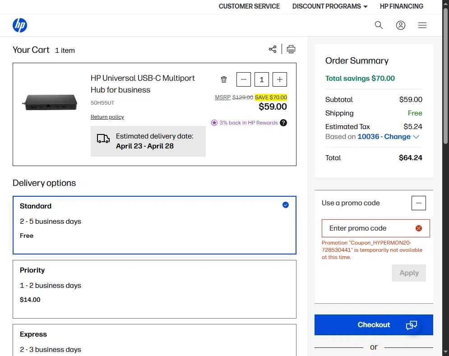
Task: Decrease quantity with the minus button
Action: (243, 79)
